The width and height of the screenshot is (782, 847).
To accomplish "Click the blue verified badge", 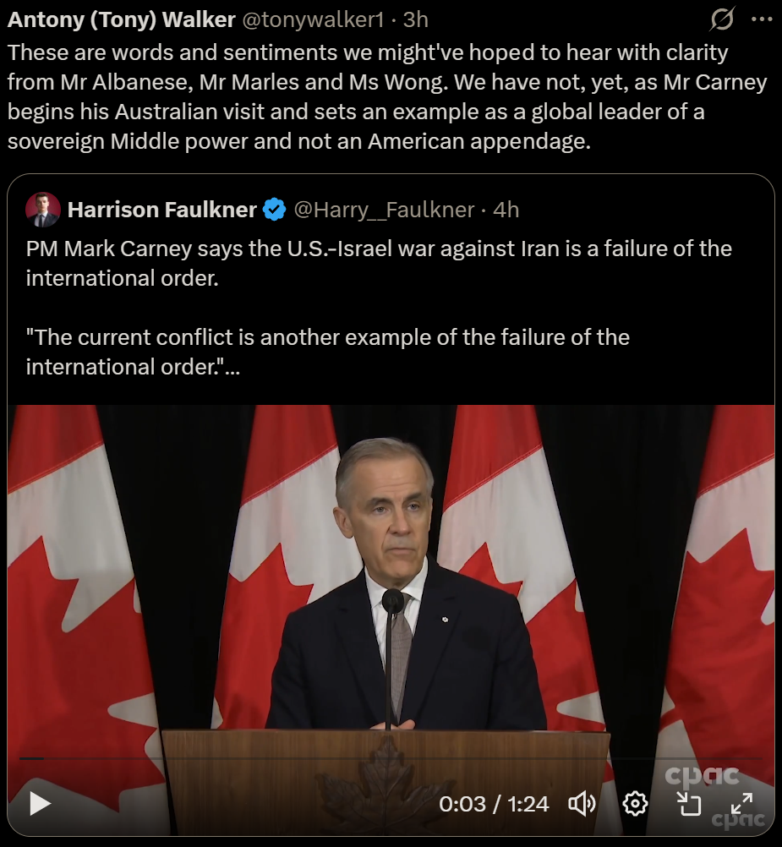I will [275, 209].
